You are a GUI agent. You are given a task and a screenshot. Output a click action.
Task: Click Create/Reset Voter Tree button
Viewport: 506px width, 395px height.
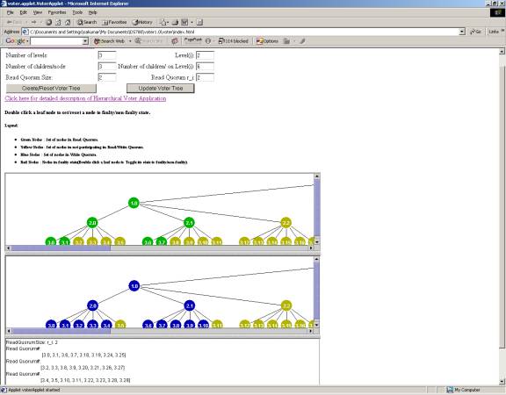51,89
